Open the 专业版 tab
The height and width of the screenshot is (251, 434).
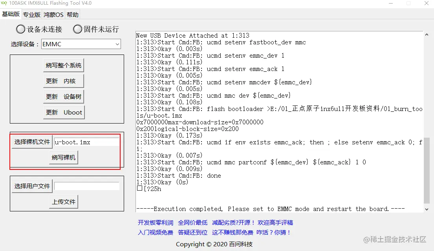(31, 15)
